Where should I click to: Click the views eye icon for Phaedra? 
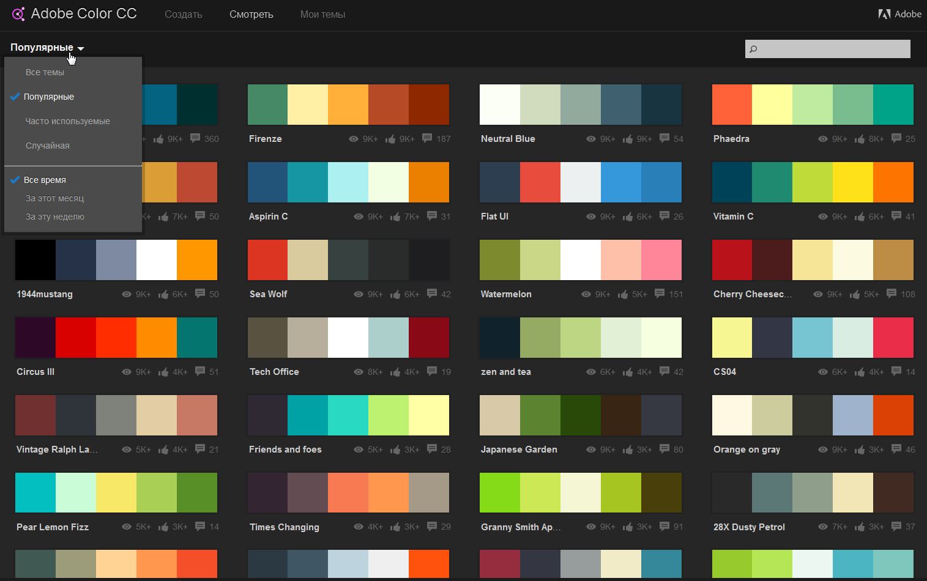823,139
